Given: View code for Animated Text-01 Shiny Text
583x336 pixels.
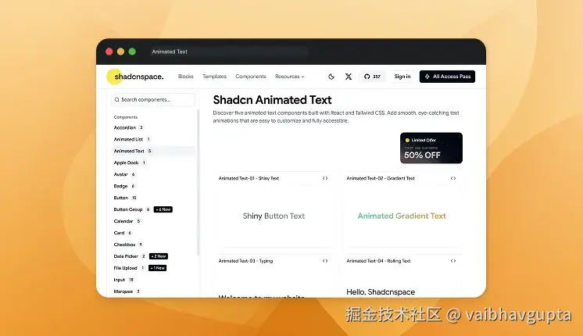Looking at the screenshot, I should point(325,178).
